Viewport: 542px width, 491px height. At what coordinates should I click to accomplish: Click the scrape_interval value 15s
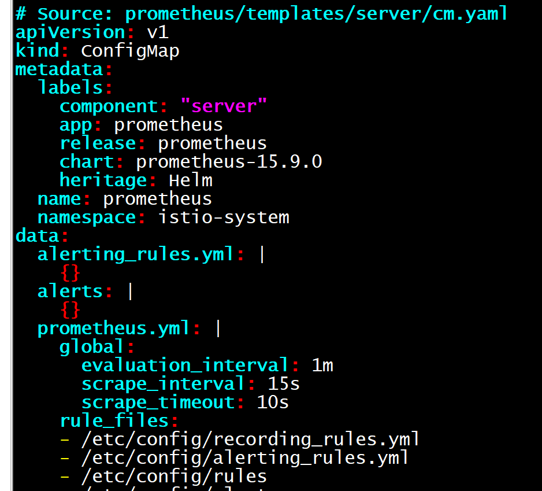pos(284,384)
